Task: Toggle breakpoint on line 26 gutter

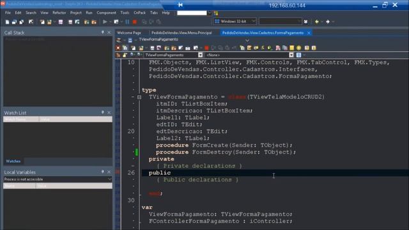Action: coord(118,172)
